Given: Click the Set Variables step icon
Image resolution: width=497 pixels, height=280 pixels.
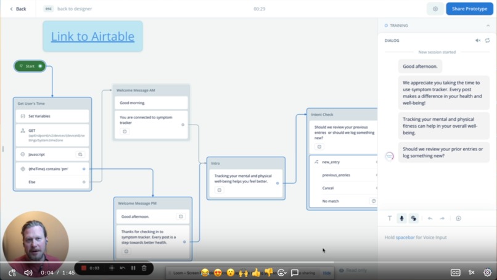Looking at the screenshot, I should tap(23, 116).
